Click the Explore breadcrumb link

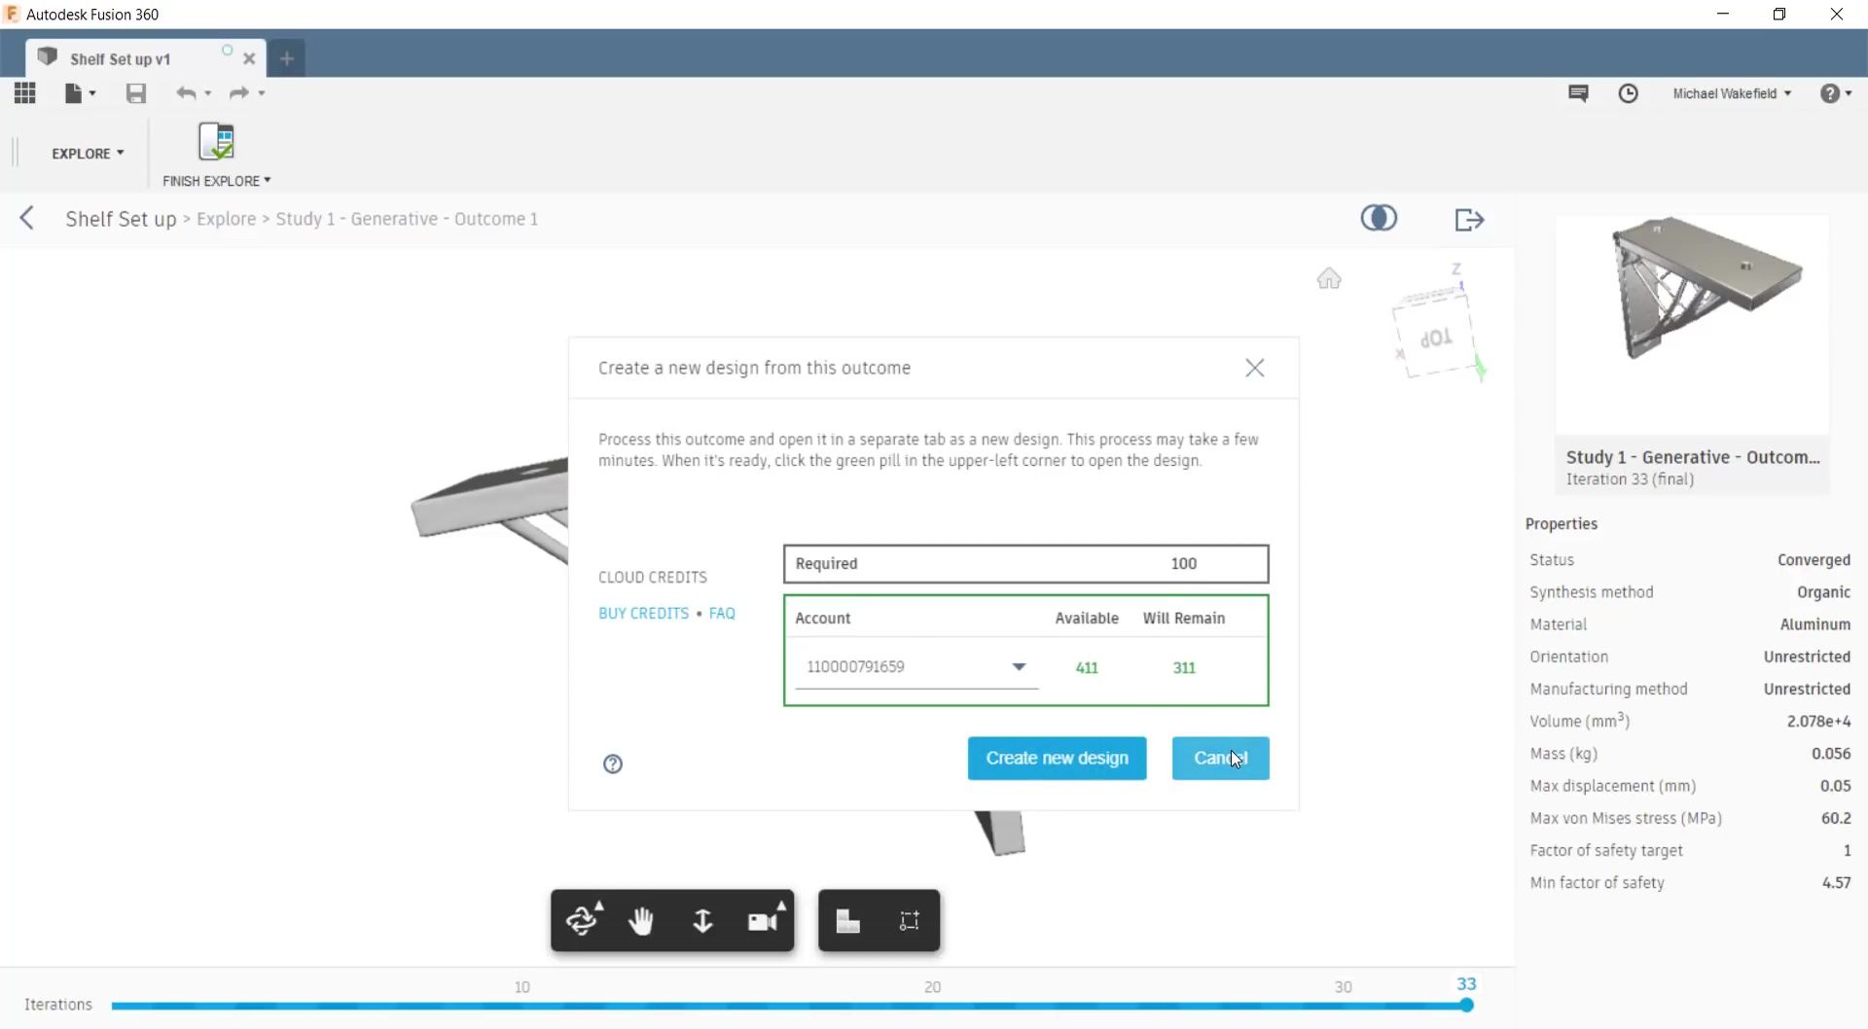pos(226,219)
